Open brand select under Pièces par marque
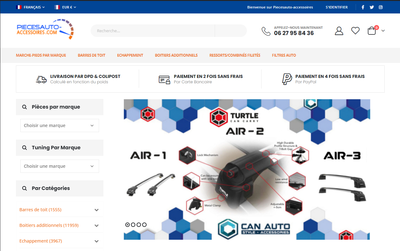Image resolution: width=400 pixels, height=251 pixels. [x=60, y=125]
